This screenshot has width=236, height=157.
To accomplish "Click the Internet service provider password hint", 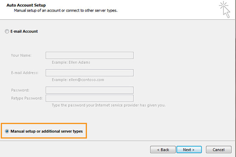I will pyautogui.click(x=109, y=105).
